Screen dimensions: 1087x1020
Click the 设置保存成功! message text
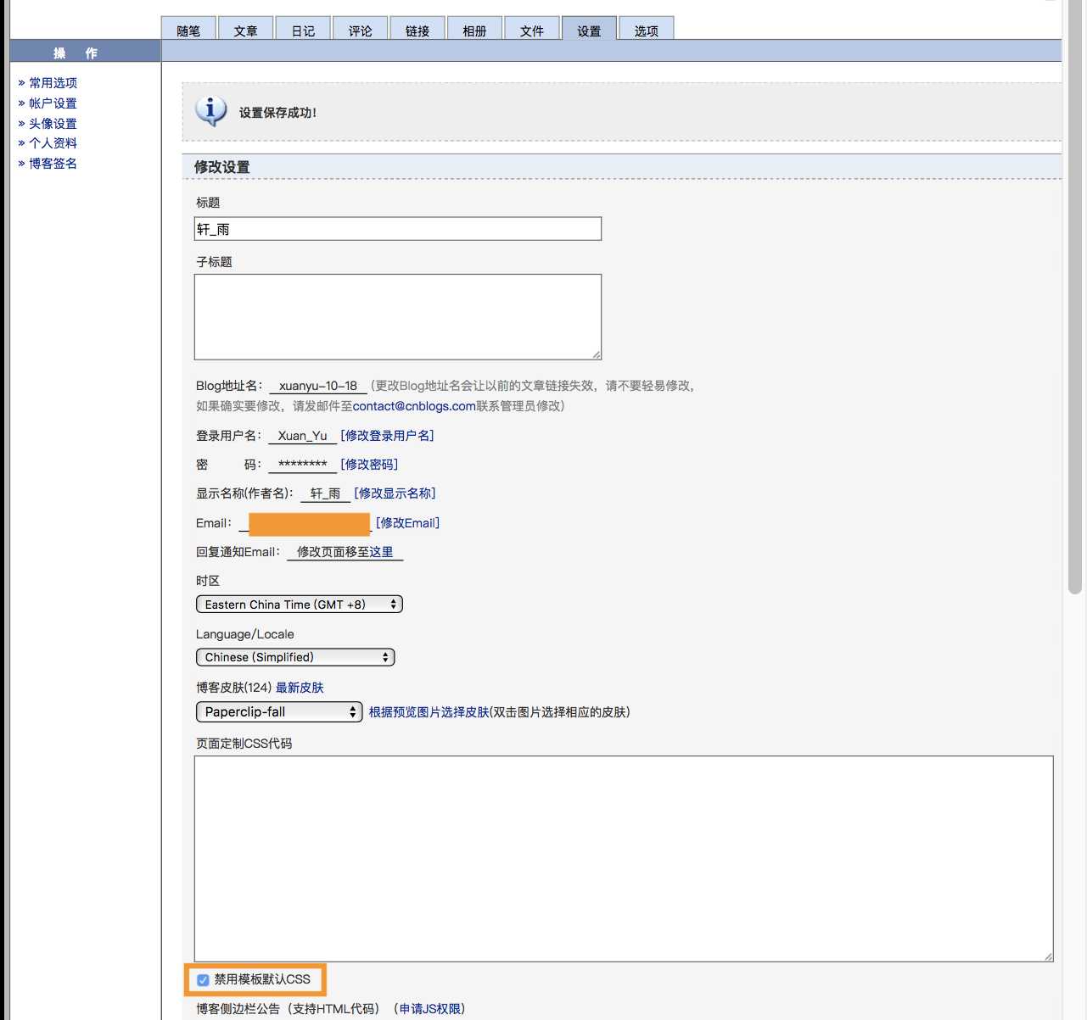pyautogui.click(x=278, y=113)
